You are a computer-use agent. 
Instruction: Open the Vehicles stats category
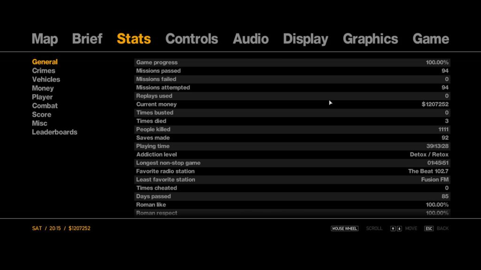pyautogui.click(x=46, y=79)
